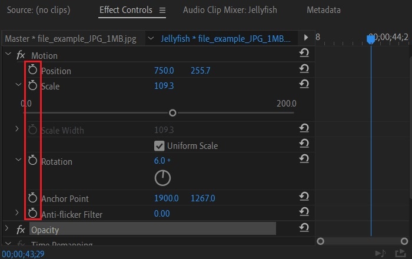The image size is (412, 259).
Task: Reset the Position parameter
Action: 304,69
